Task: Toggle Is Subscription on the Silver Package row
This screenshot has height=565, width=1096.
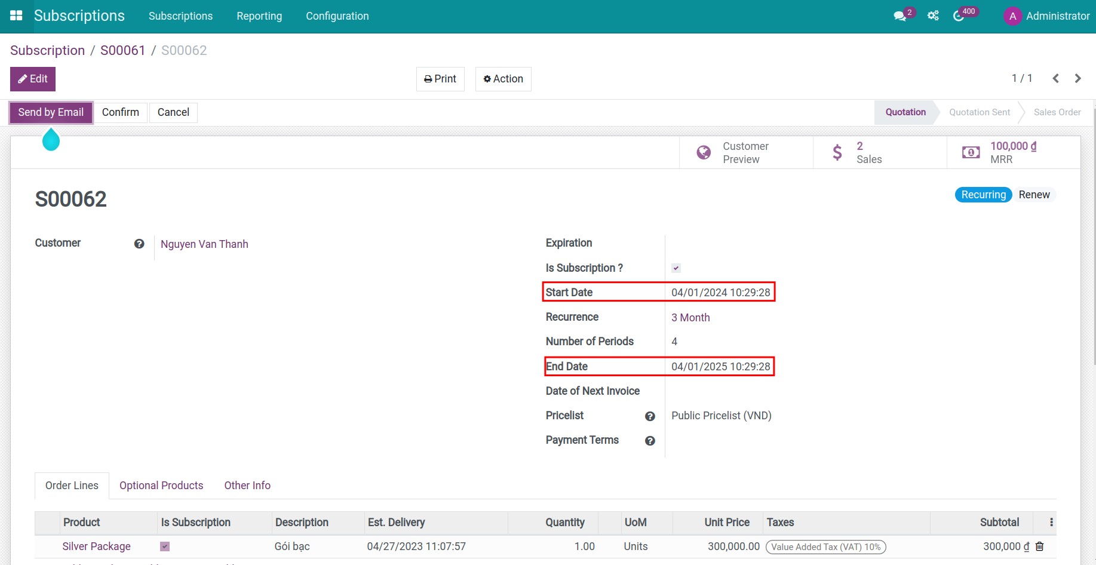Action: click(164, 546)
